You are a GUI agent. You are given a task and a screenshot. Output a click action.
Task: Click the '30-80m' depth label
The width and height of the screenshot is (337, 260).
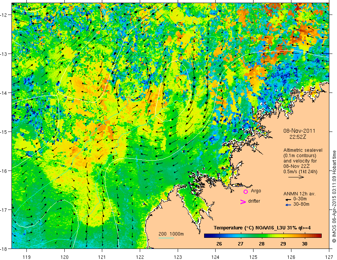[x=301, y=204]
